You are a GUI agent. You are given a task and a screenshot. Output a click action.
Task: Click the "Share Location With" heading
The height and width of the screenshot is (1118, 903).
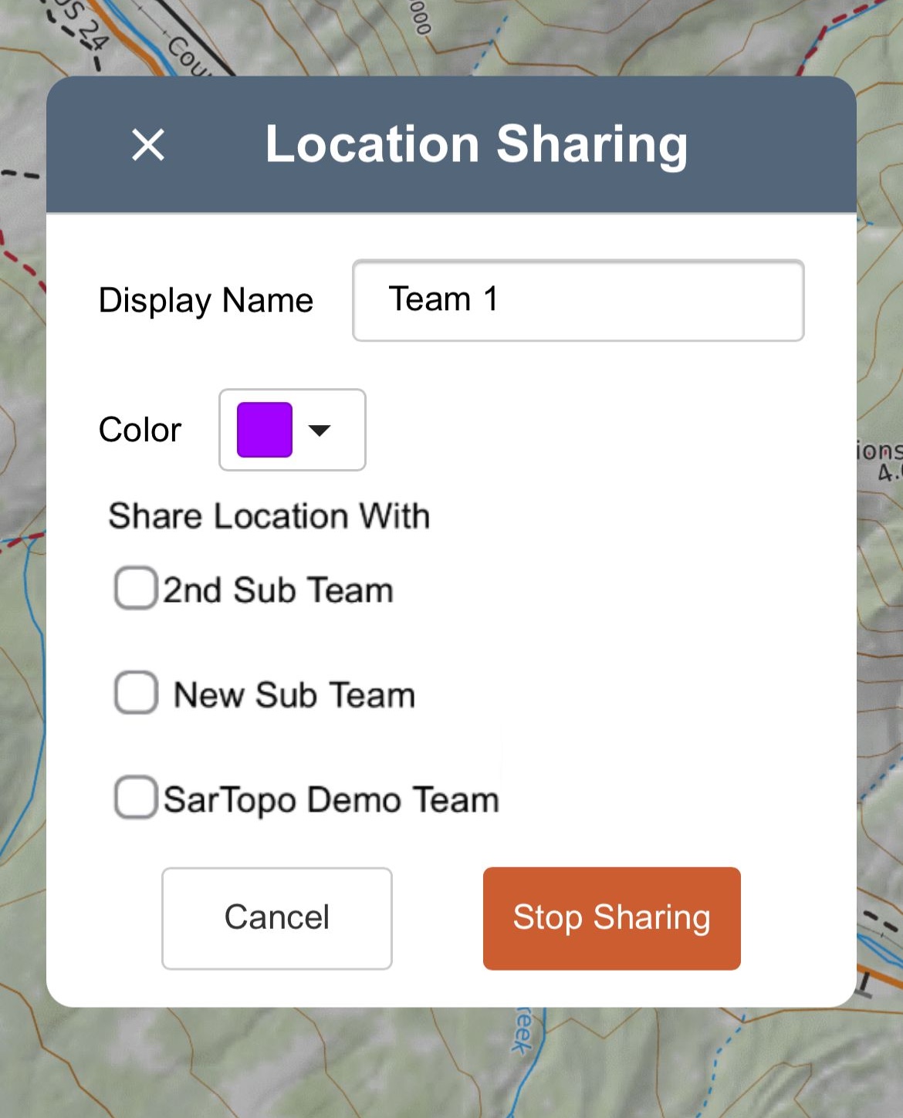pos(269,516)
